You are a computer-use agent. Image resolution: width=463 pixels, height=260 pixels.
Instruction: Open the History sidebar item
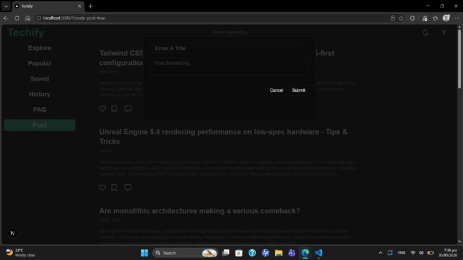click(40, 94)
